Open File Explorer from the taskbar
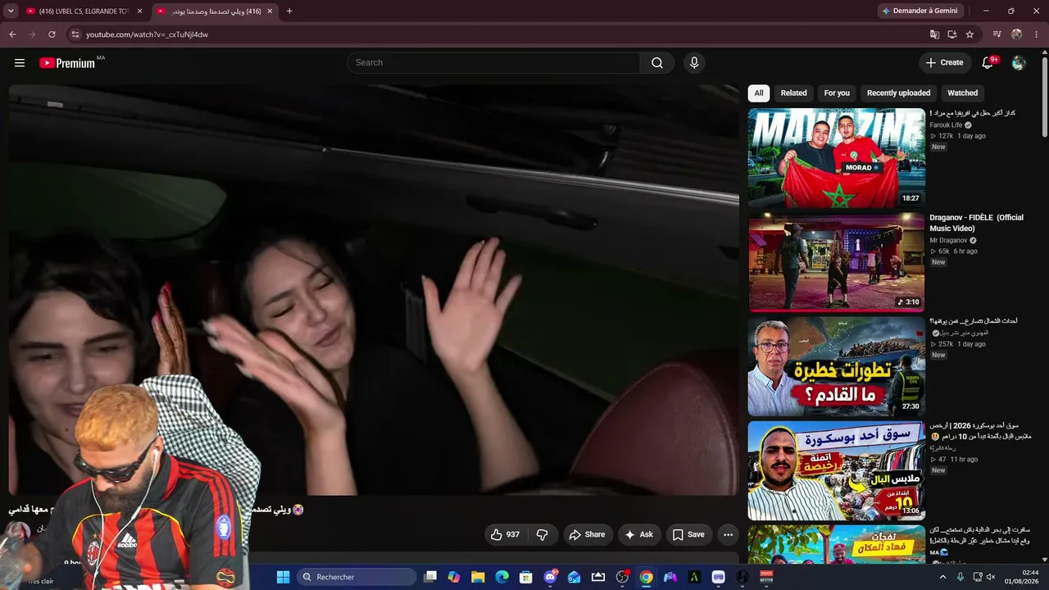 (478, 577)
